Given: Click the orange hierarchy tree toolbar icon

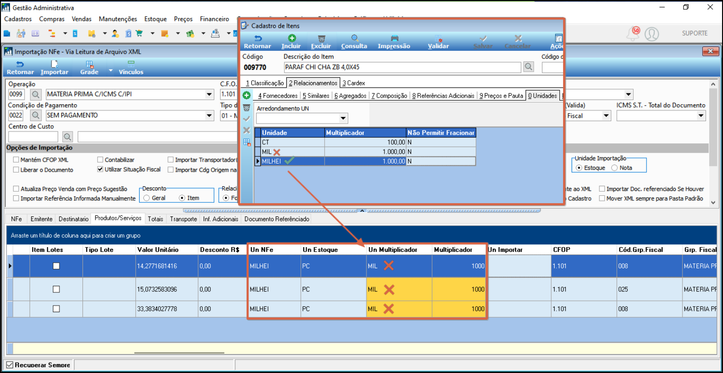Looking at the screenshot, I should 52,33.
